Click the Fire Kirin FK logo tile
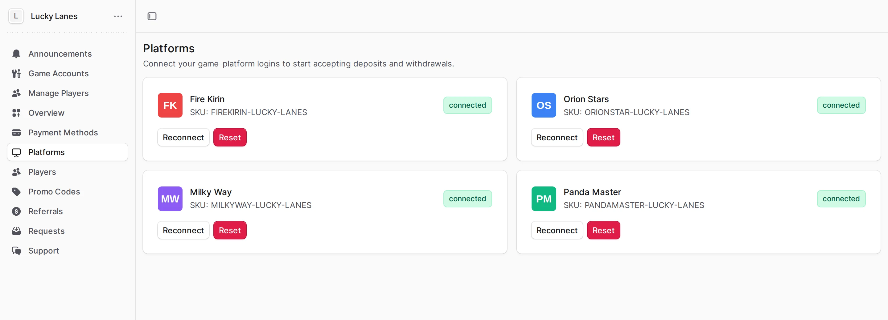888x320 pixels. tap(170, 105)
